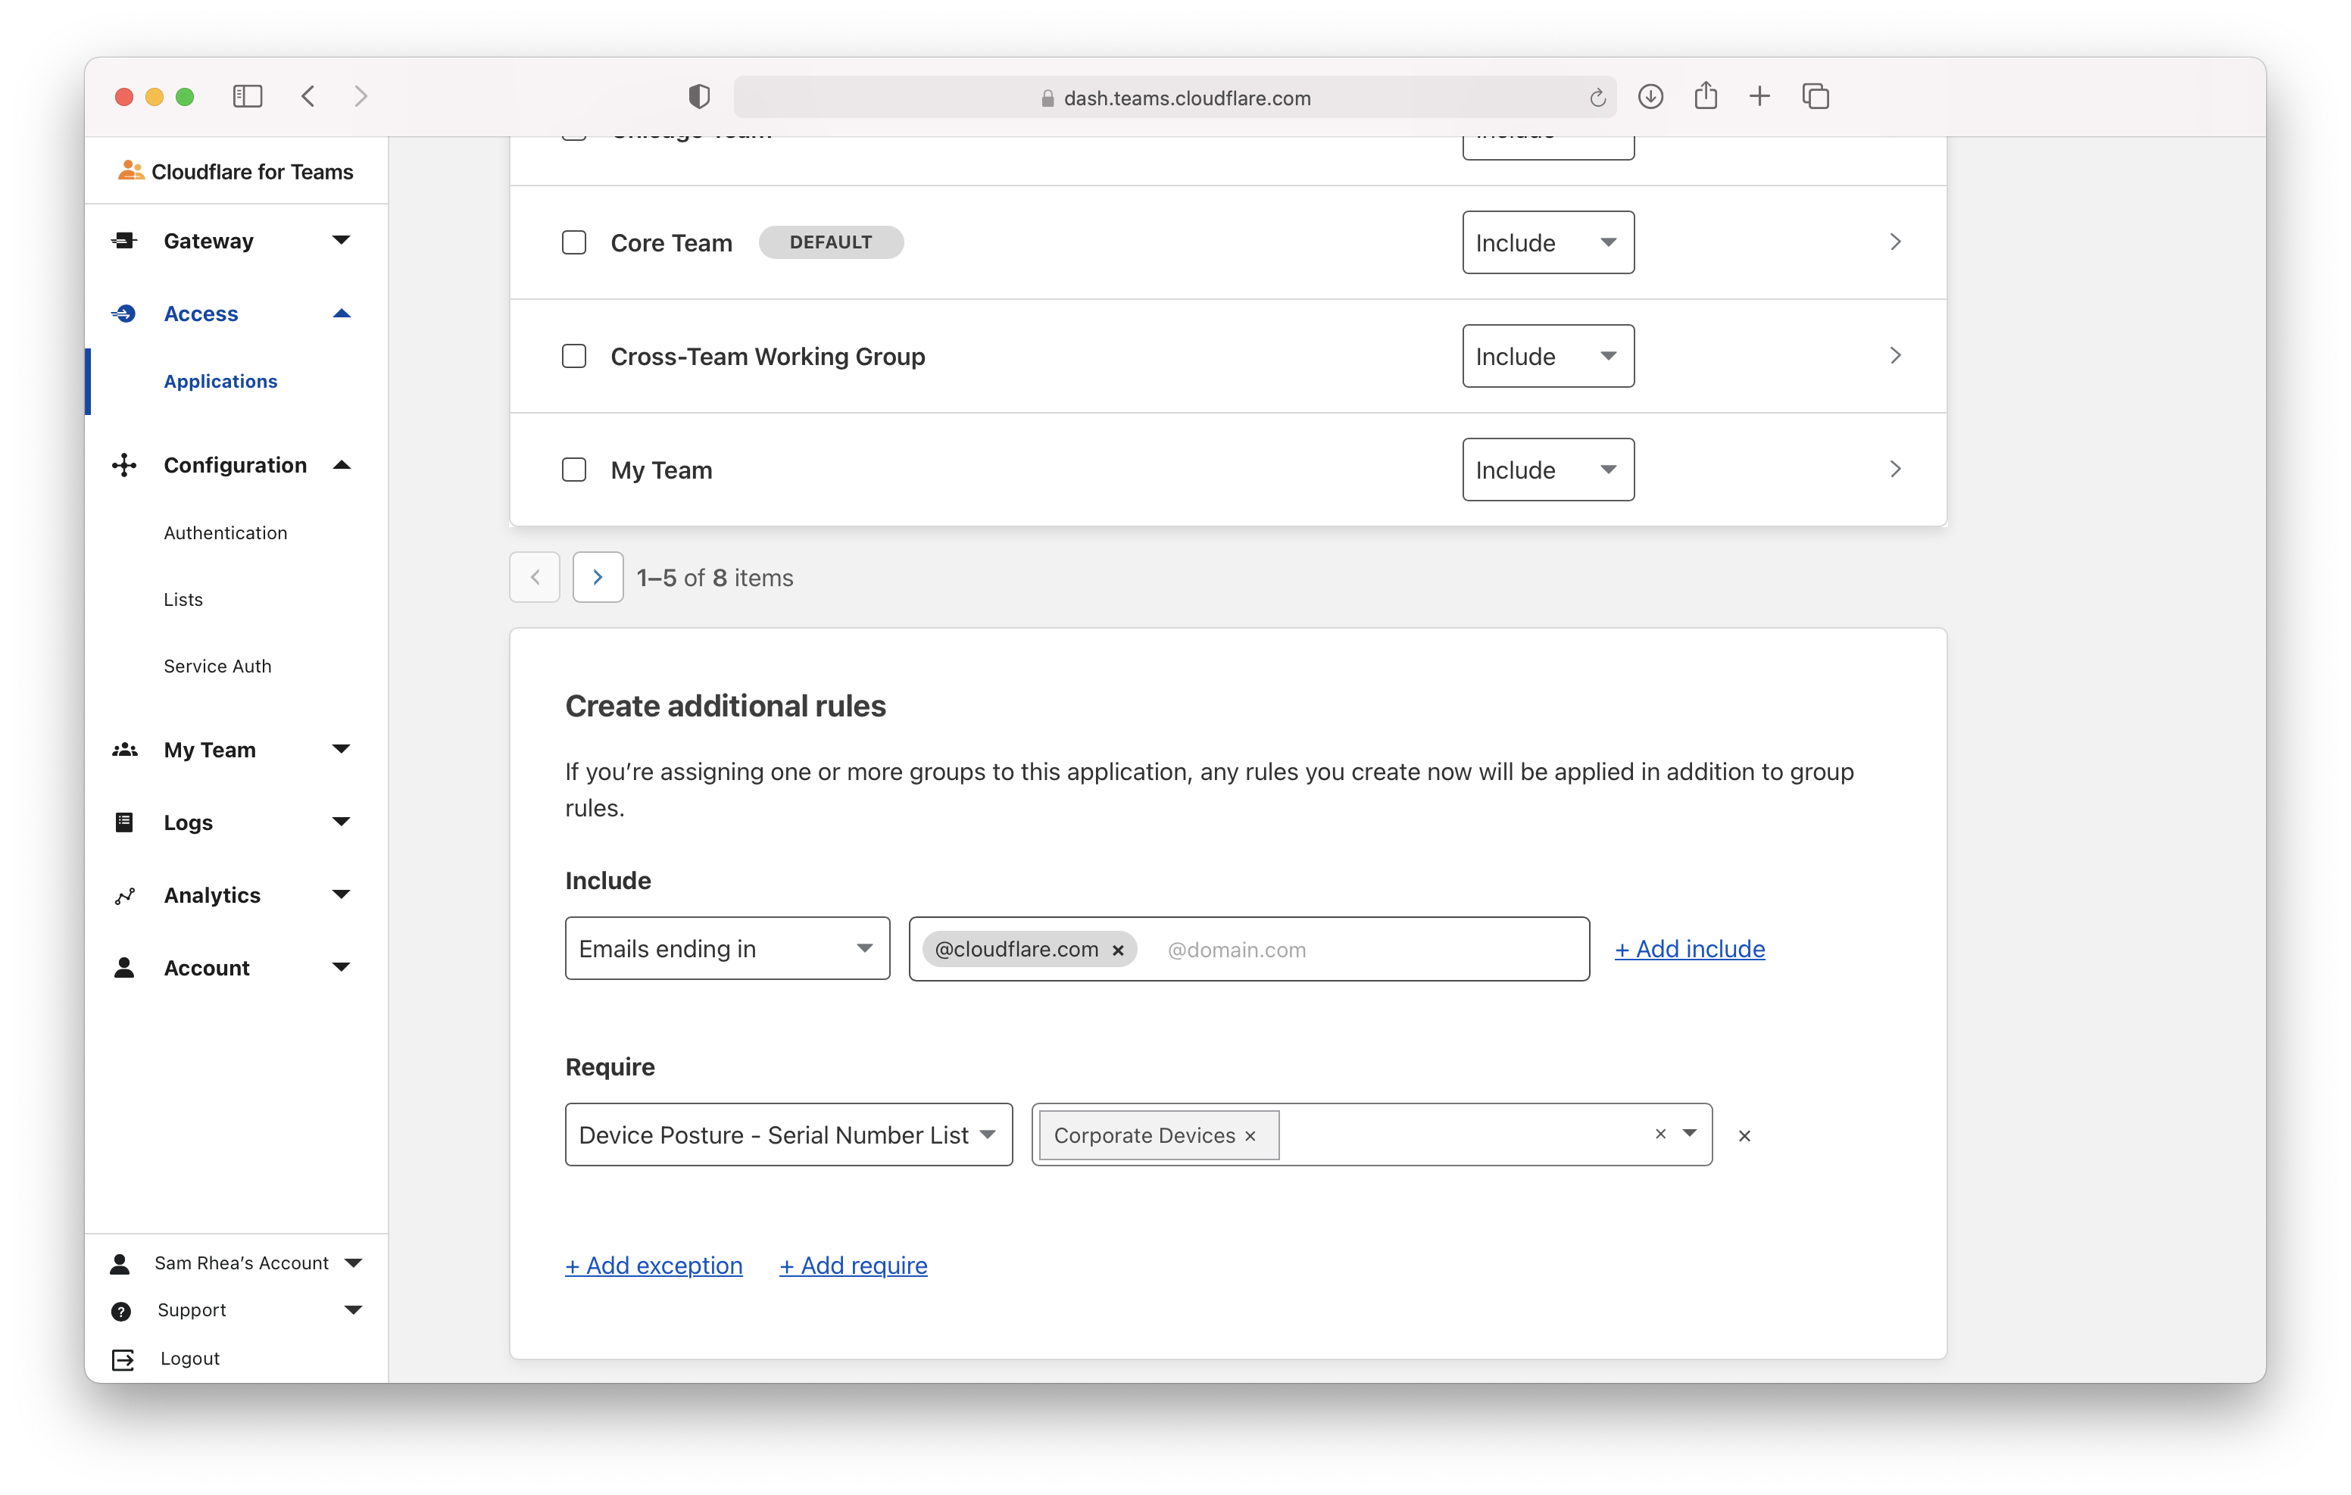The height and width of the screenshot is (1495, 2351).
Task: Open Include dropdown for My Team row
Action: tap(1547, 470)
